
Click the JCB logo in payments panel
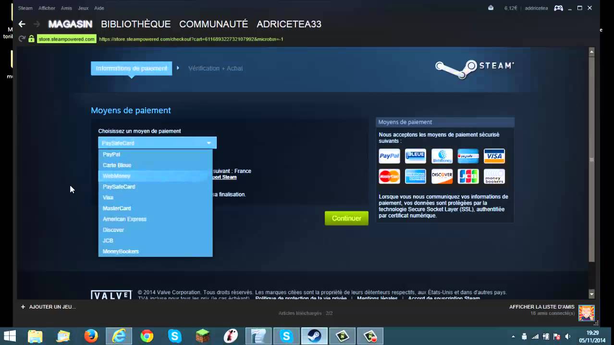468,176
